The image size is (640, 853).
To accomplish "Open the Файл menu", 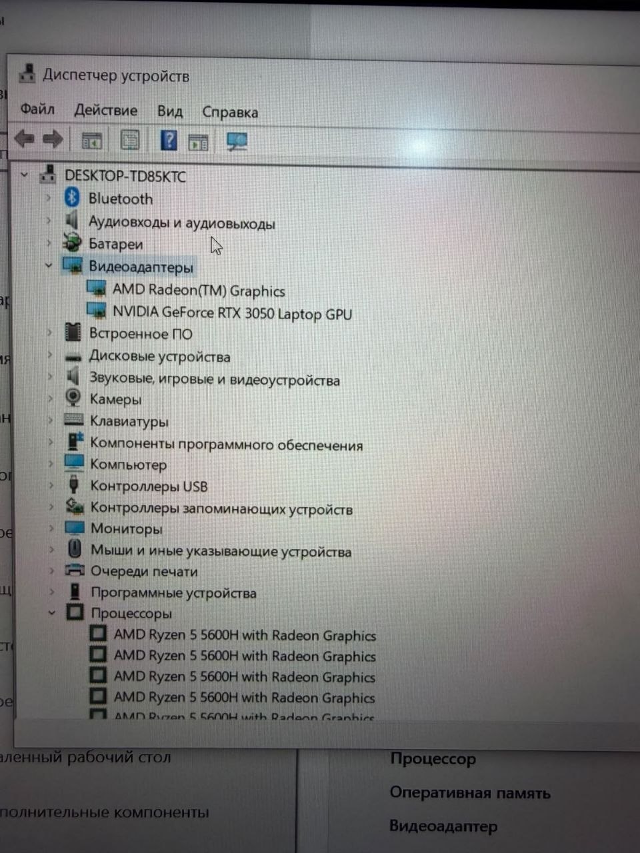I will (37, 109).
